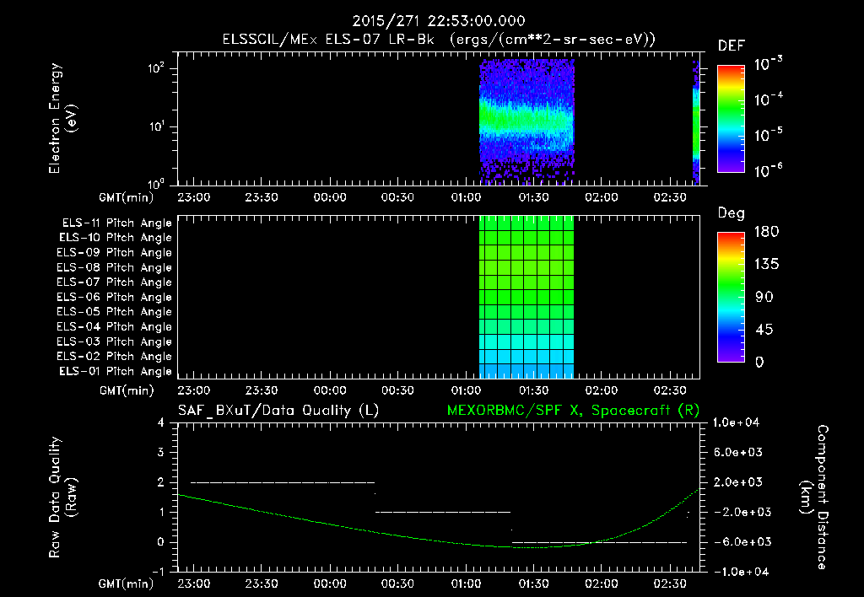This screenshot has width=864, height=597.
Task: Click the 135 label on Deg color scale
Action: pyautogui.click(x=766, y=265)
